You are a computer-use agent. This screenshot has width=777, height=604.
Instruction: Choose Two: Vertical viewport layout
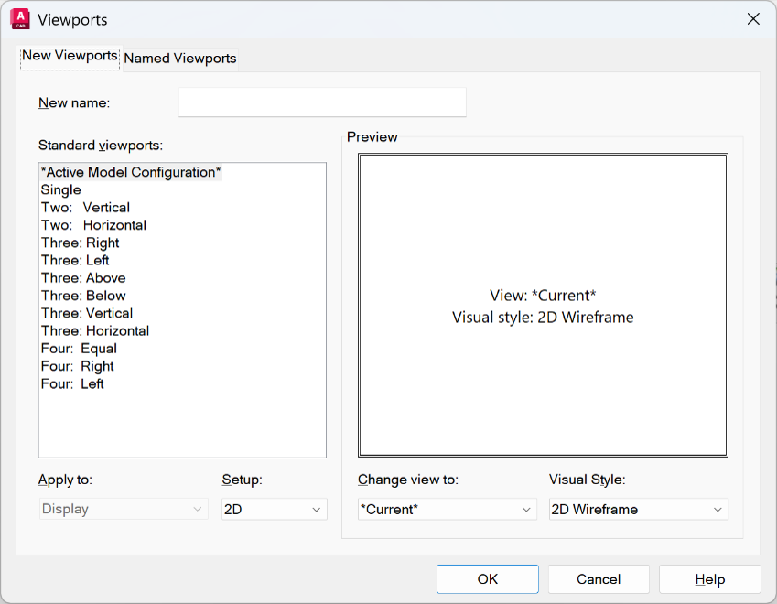(x=85, y=207)
